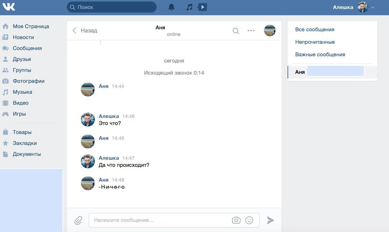The height and width of the screenshot is (232, 389).
Task: Click Алешка's avatar on 14:47 message
Action: [88, 161]
